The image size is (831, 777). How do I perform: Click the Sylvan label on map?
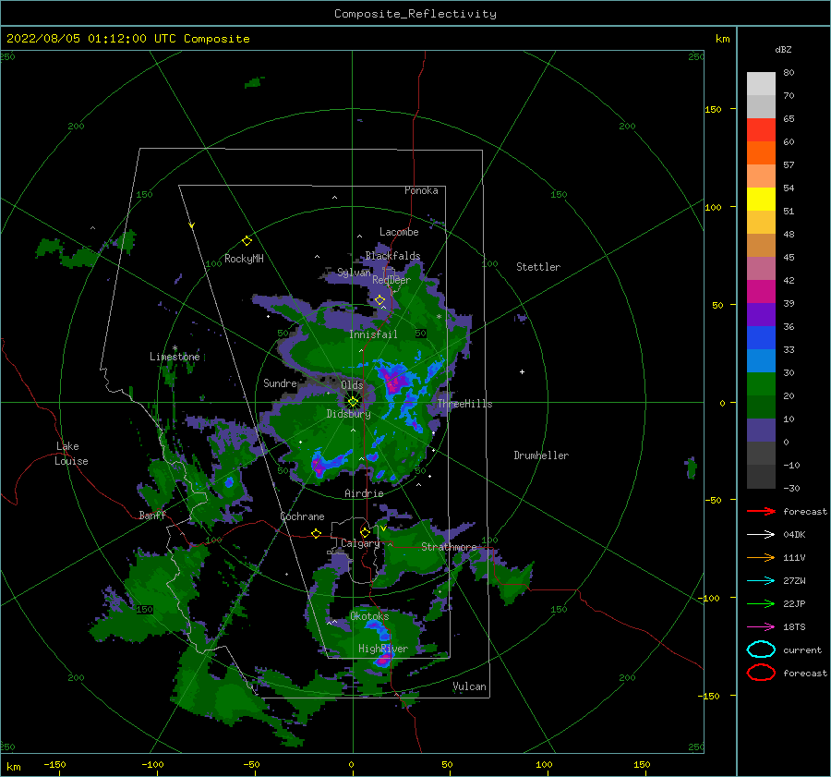[354, 273]
